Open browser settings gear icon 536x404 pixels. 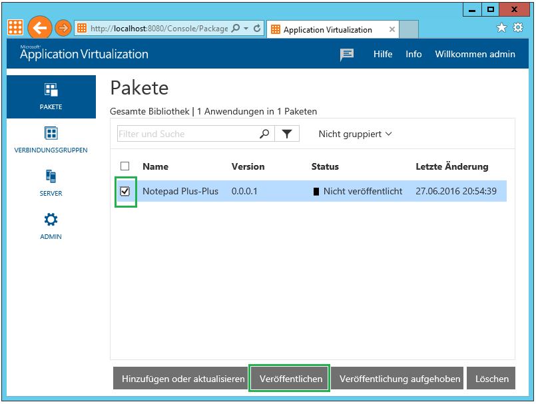517,28
